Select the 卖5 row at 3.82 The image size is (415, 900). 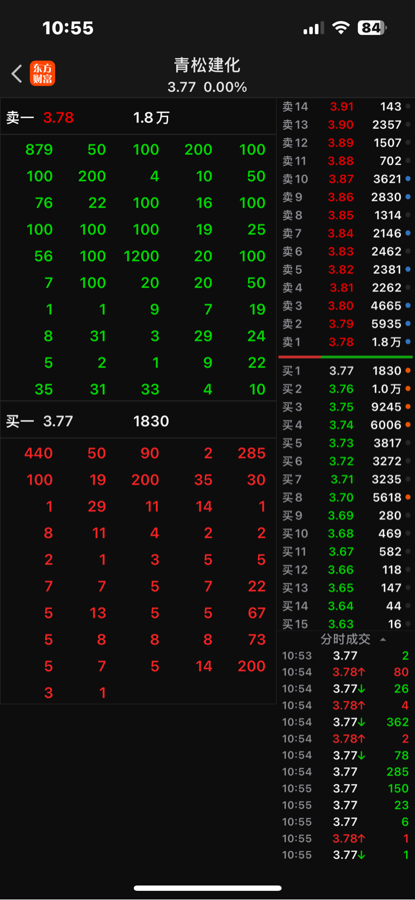pyautogui.click(x=346, y=270)
